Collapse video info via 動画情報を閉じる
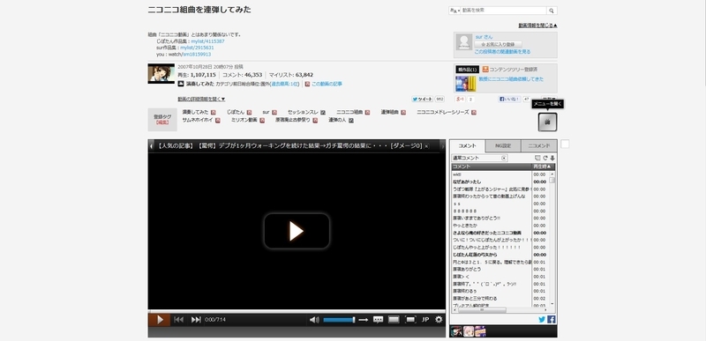This screenshot has width=706, height=341. click(537, 26)
